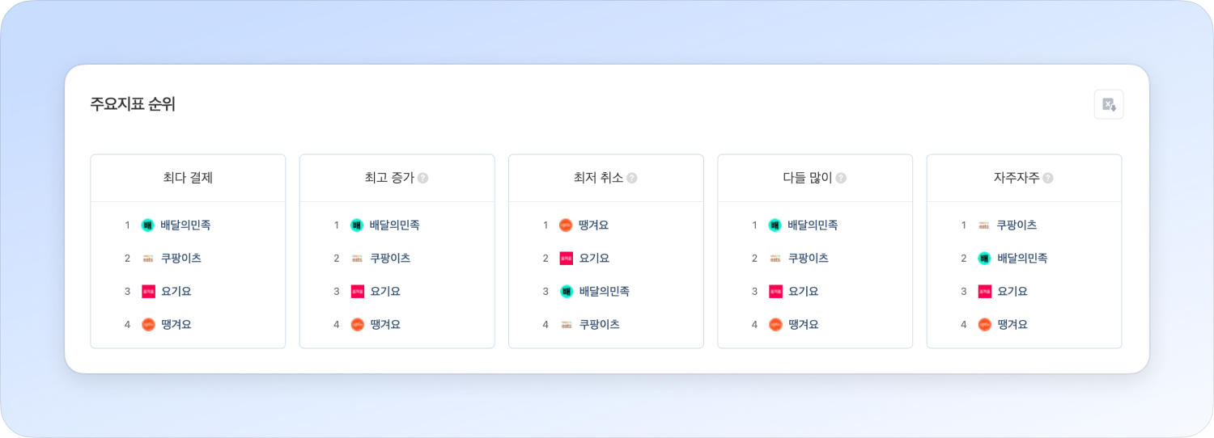This screenshot has width=1214, height=438.
Task: Click the 최다 결제 card header
Action: (x=188, y=179)
